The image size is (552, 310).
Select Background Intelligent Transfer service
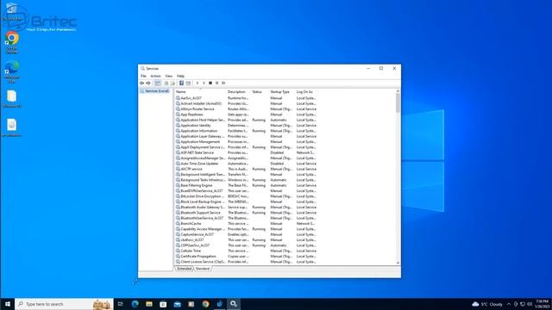click(246, 174)
